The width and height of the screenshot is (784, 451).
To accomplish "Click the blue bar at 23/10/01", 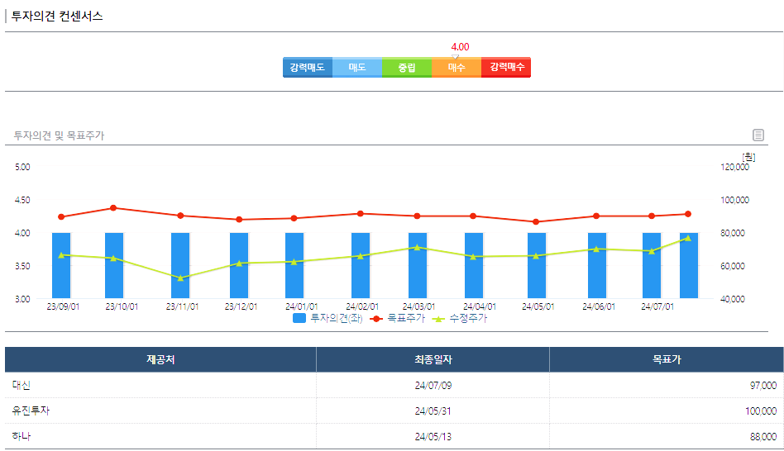I will pyautogui.click(x=114, y=266).
